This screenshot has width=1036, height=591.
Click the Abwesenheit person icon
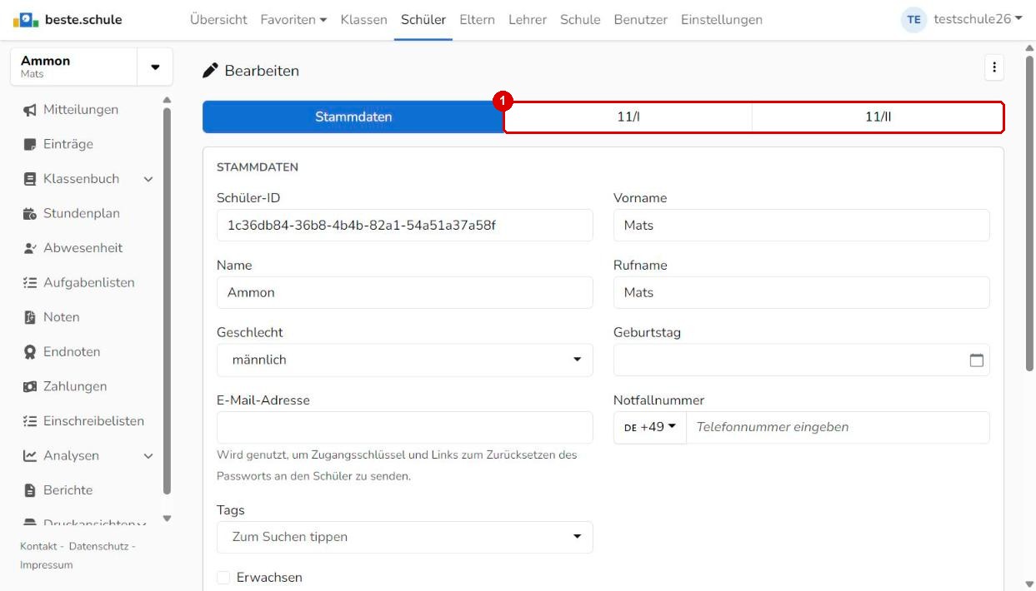pyautogui.click(x=30, y=248)
